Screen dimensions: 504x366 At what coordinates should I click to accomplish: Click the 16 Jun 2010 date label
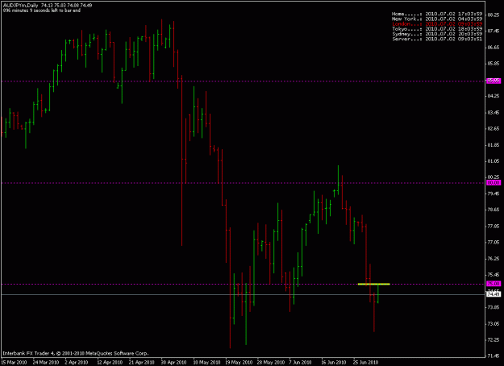(x=334, y=362)
